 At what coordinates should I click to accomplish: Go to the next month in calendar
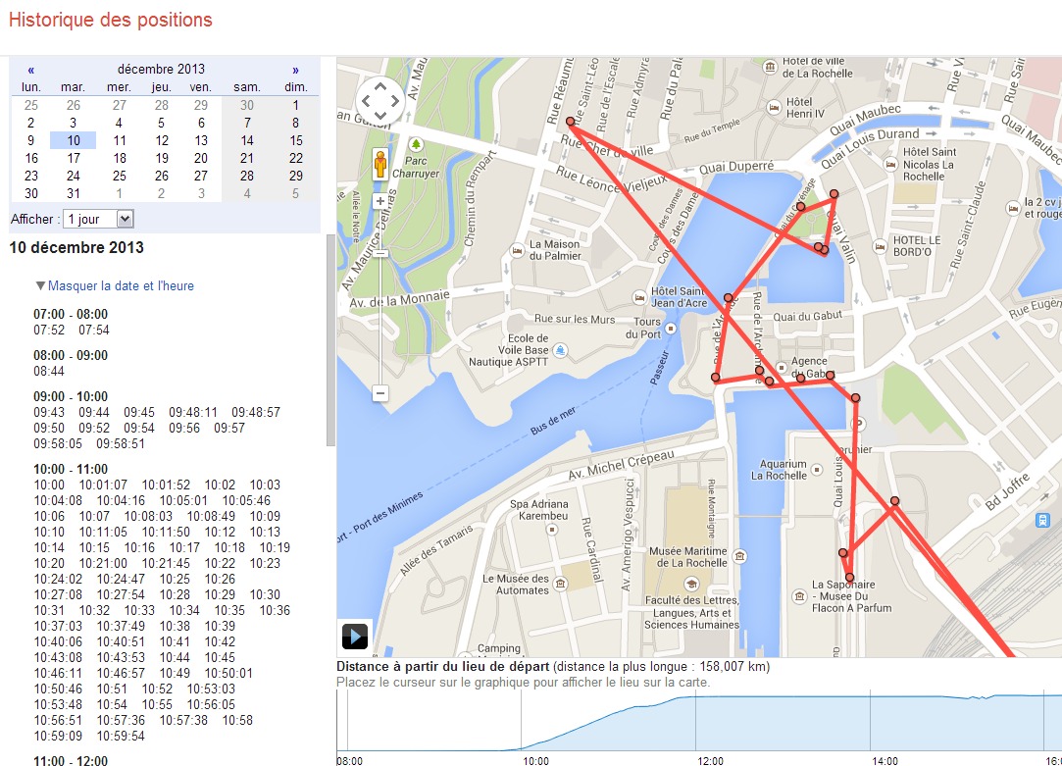click(295, 70)
